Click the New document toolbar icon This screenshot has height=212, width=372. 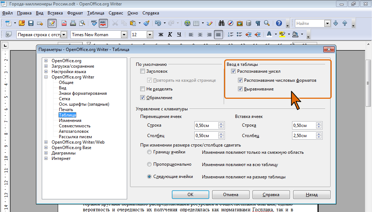(8, 23)
